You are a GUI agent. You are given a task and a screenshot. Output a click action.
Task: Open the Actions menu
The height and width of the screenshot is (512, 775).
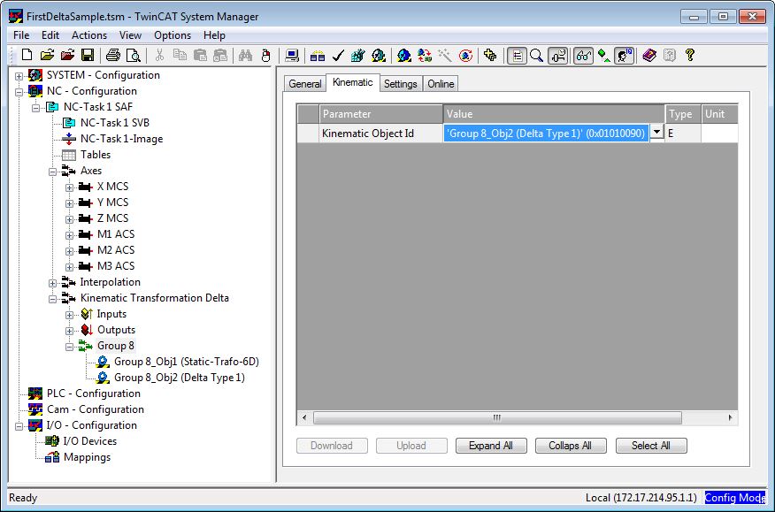click(x=89, y=35)
